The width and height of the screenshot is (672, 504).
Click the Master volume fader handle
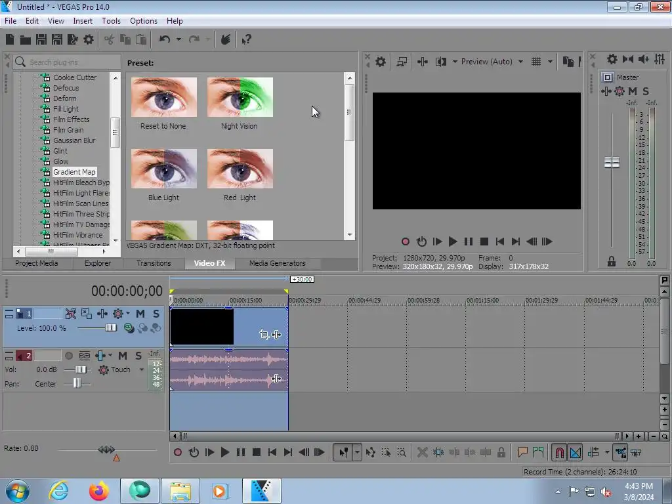click(x=612, y=163)
